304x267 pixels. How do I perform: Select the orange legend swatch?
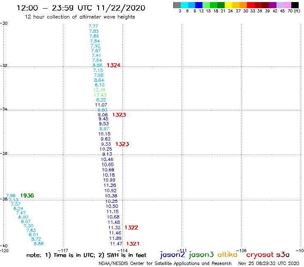pyautogui.click(x=243, y=5)
